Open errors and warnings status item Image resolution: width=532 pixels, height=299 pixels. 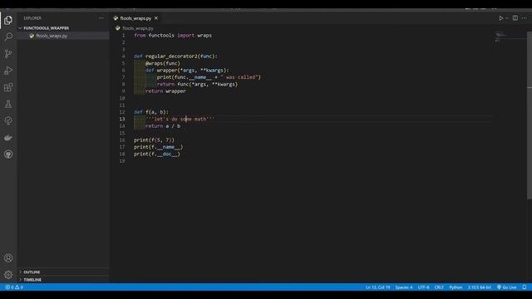pyautogui.click(x=14, y=287)
